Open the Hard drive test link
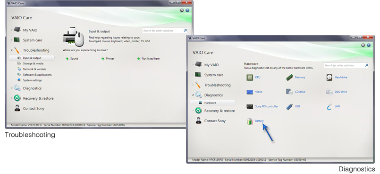Image resolution: width=380 pixels, height=174 pixels. coord(341,77)
